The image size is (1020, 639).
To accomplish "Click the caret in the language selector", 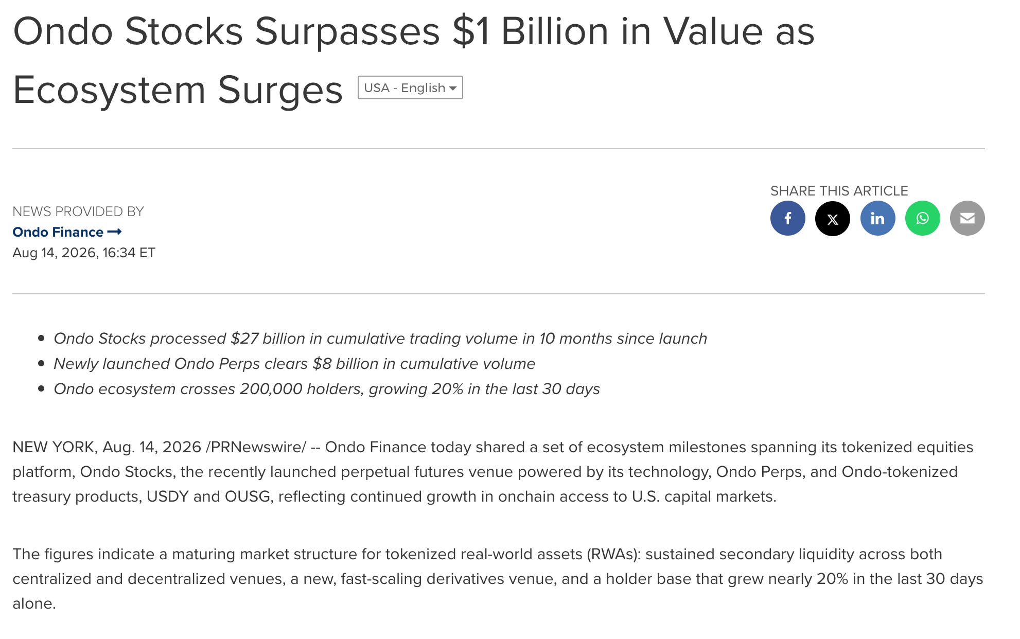I will [x=453, y=88].
